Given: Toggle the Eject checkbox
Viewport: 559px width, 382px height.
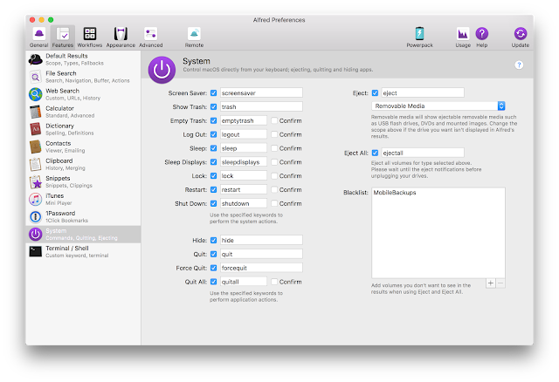Looking at the screenshot, I should point(375,93).
